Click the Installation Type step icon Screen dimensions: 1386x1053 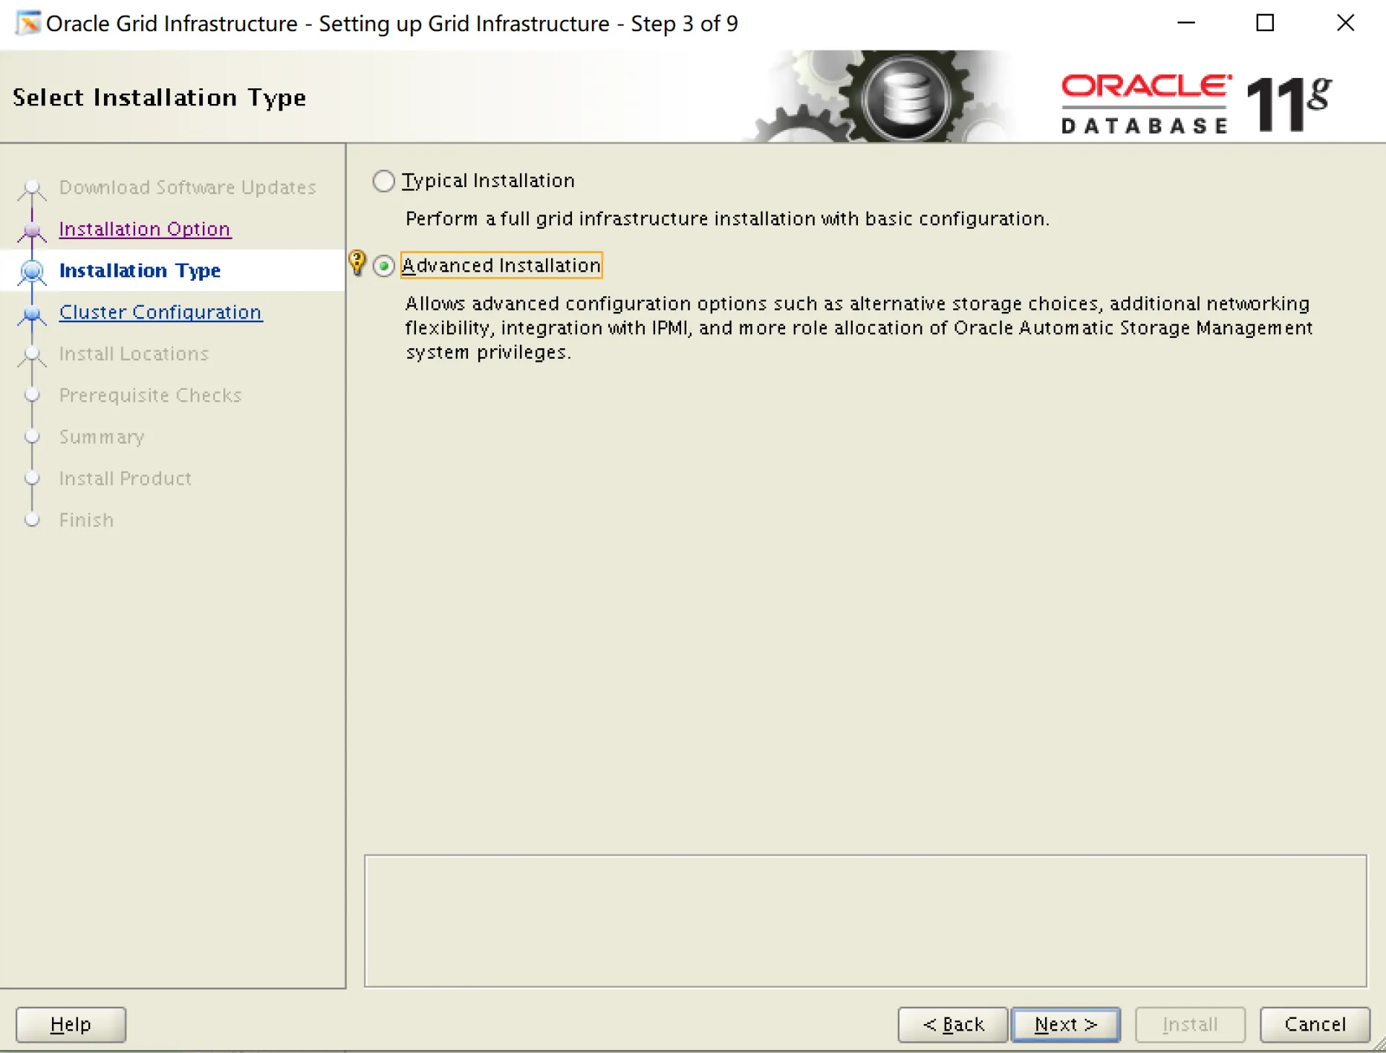coord(31,271)
